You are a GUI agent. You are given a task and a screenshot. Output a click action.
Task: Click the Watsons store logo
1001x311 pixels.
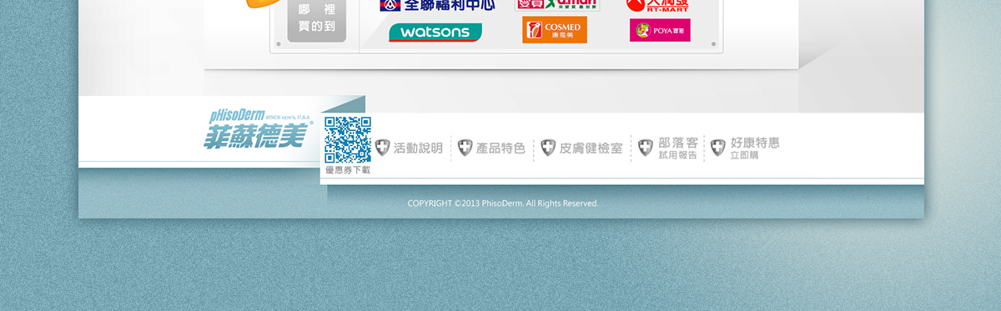pyautogui.click(x=435, y=33)
